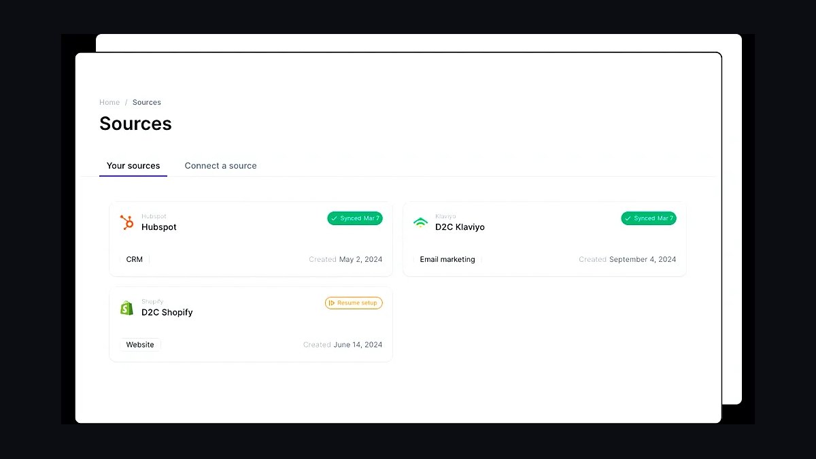Click the Created September 4, 2024 date

coord(628,260)
